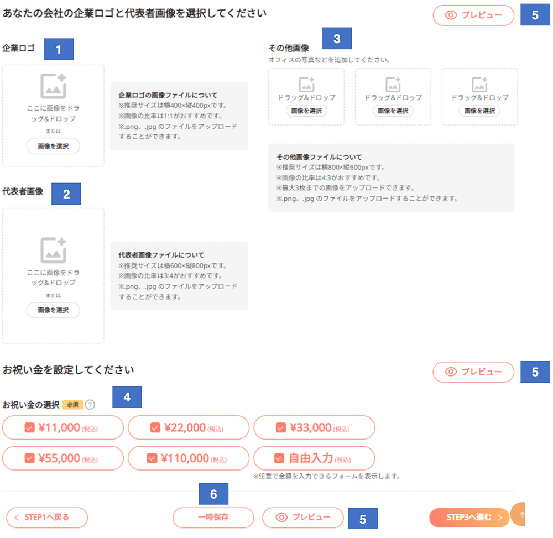This screenshot has height=538, width=553.
Task: Click the company logo image placeholder icon
Action: click(x=53, y=86)
